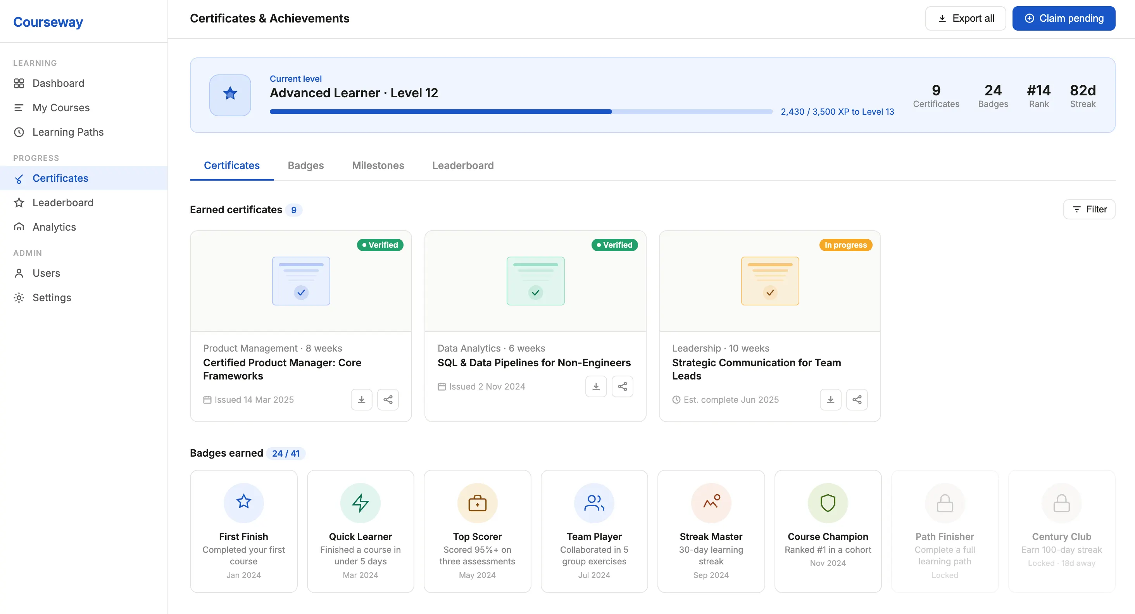
Task: Click the Issued 14 Mar 2025 date
Action: 249,400
